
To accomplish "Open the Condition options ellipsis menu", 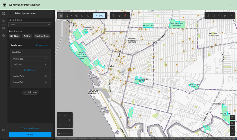I will (48, 52).
